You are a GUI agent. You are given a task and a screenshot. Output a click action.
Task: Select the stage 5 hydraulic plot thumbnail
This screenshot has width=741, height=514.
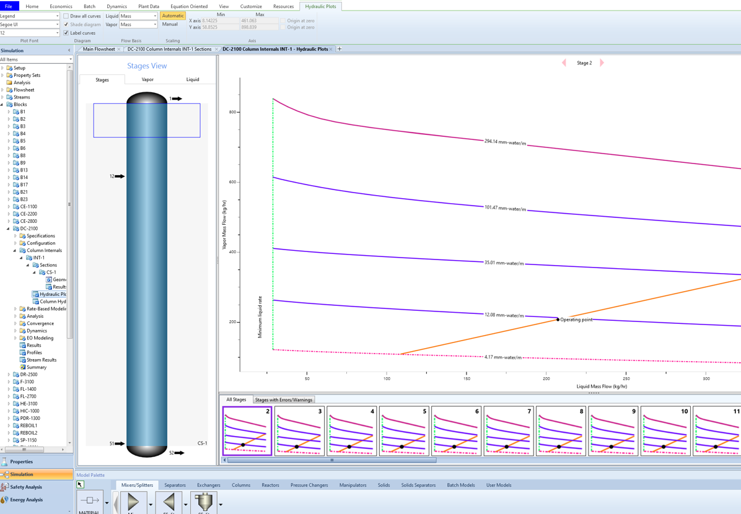point(403,431)
